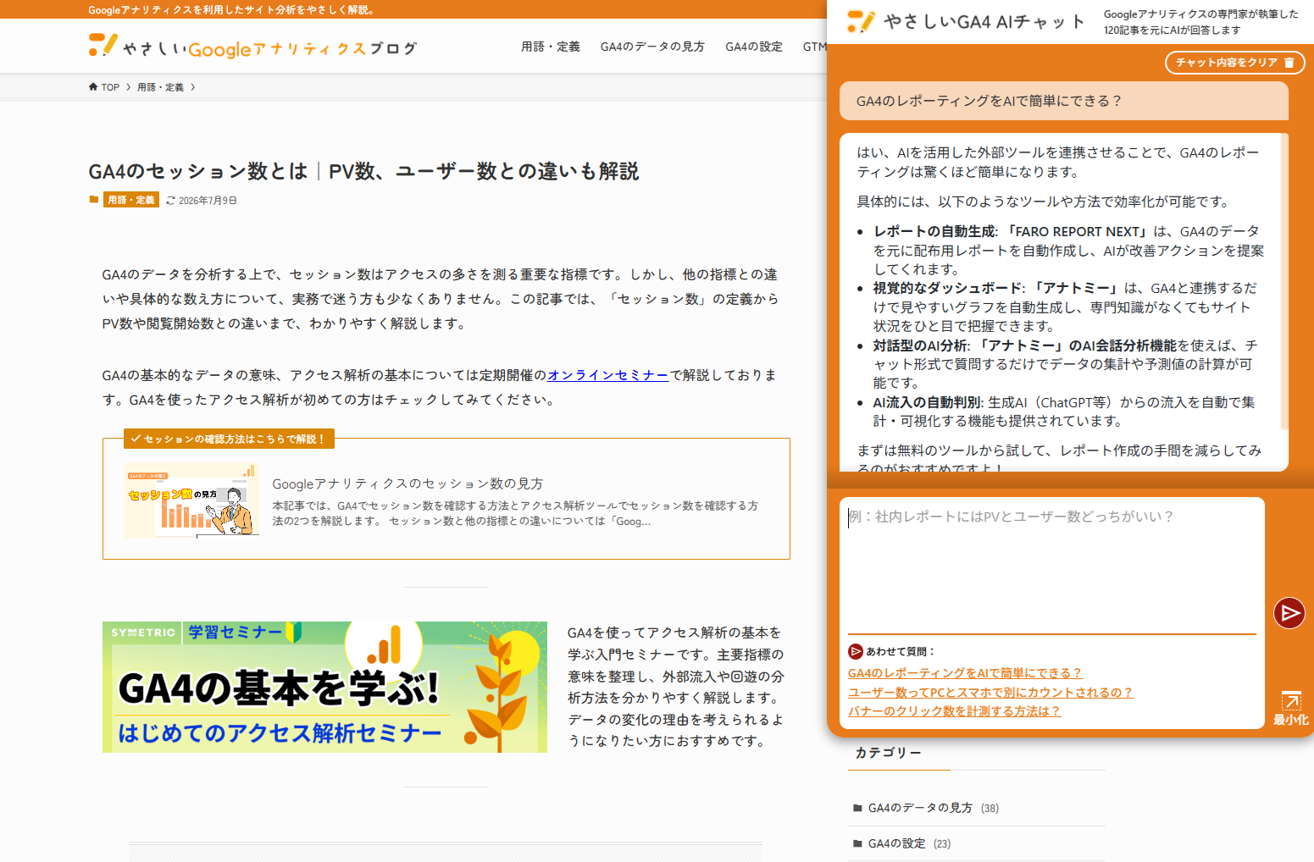
Task: Click the セッション数の見方 card thumbnail
Action: tap(191, 500)
